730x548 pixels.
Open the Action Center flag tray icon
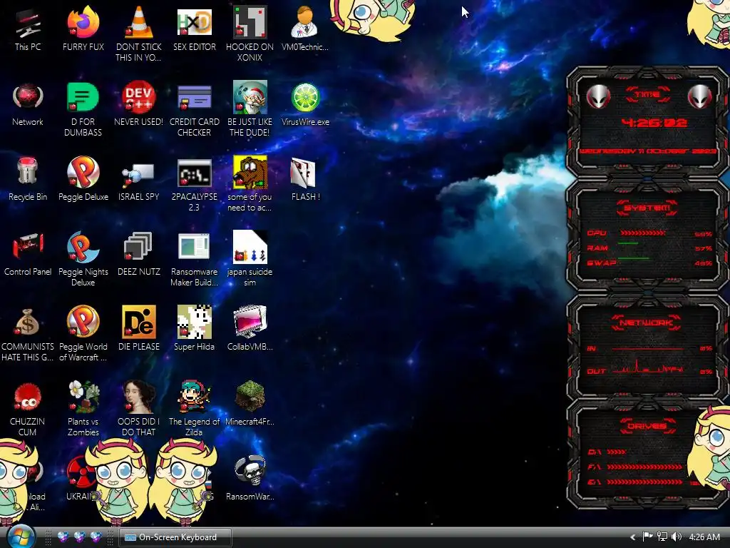pyautogui.click(x=647, y=537)
